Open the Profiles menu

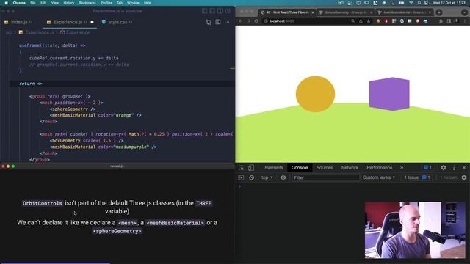coord(106,3)
